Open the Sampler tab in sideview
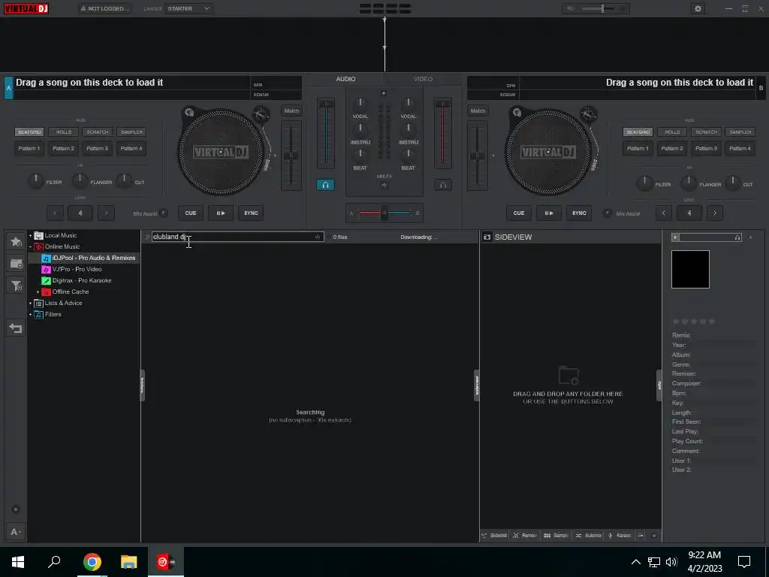The height and width of the screenshot is (577, 769). (x=556, y=535)
